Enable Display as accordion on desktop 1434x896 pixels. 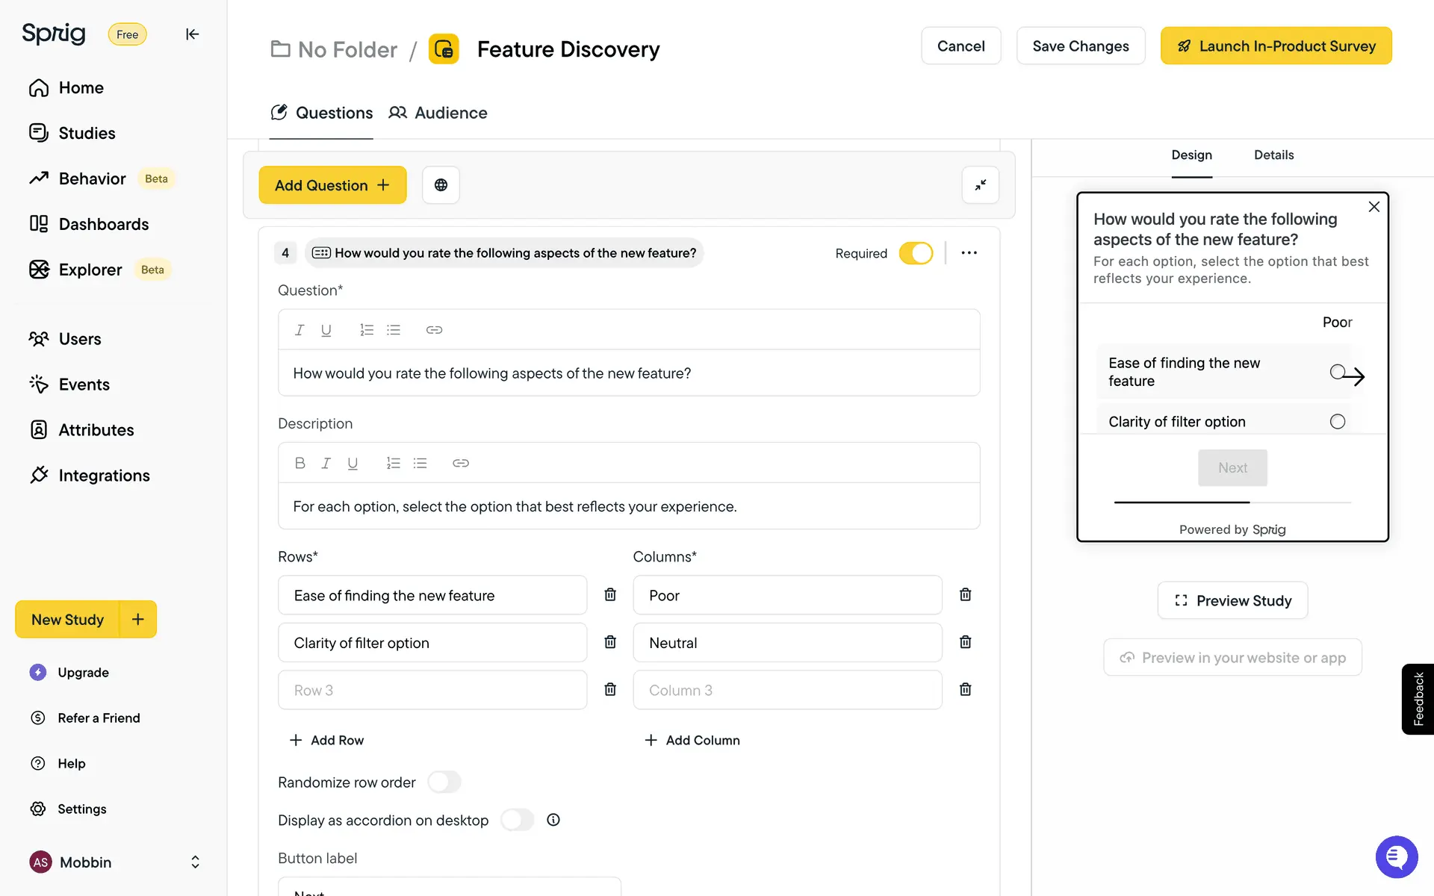(517, 820)
